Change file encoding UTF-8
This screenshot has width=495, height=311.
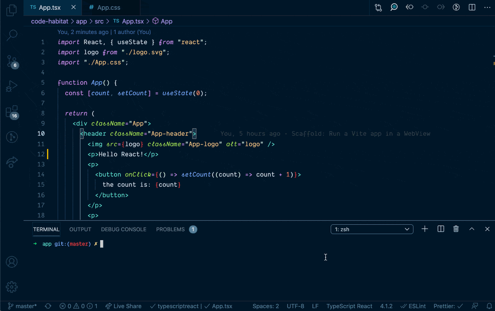(295, 306)
